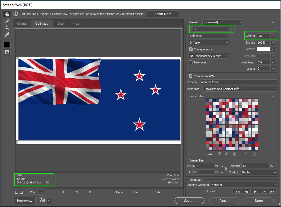The width and height of the screenshot is (281, 207).
Task: Switch to the Optimized tab
Action: [x=42, y=24]
